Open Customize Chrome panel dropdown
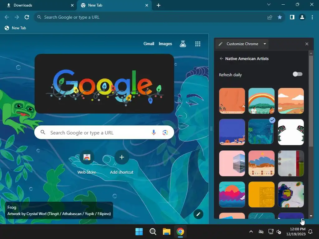319x239 pixels. 265,44
